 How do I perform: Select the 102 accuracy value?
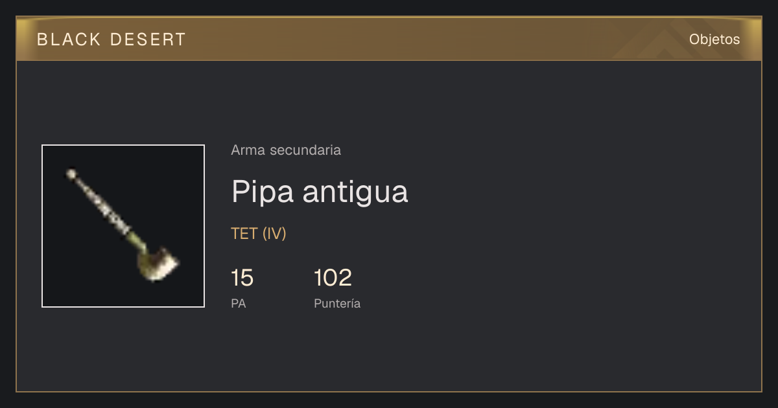point(333,278)
